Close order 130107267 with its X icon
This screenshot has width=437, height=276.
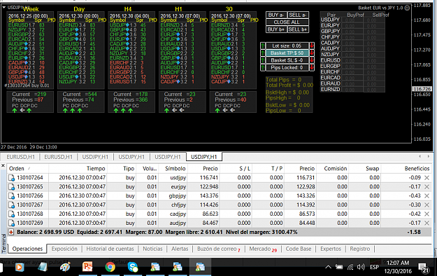tap(427, 205)
